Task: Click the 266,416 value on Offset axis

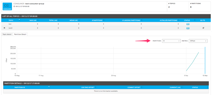Action: point(13,47)
